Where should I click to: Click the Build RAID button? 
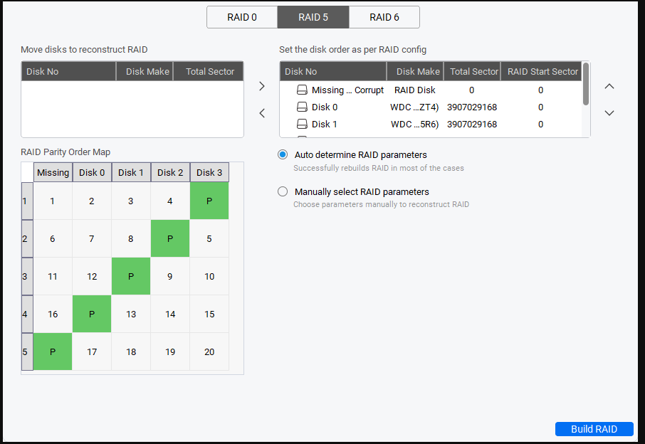point(594,429)
